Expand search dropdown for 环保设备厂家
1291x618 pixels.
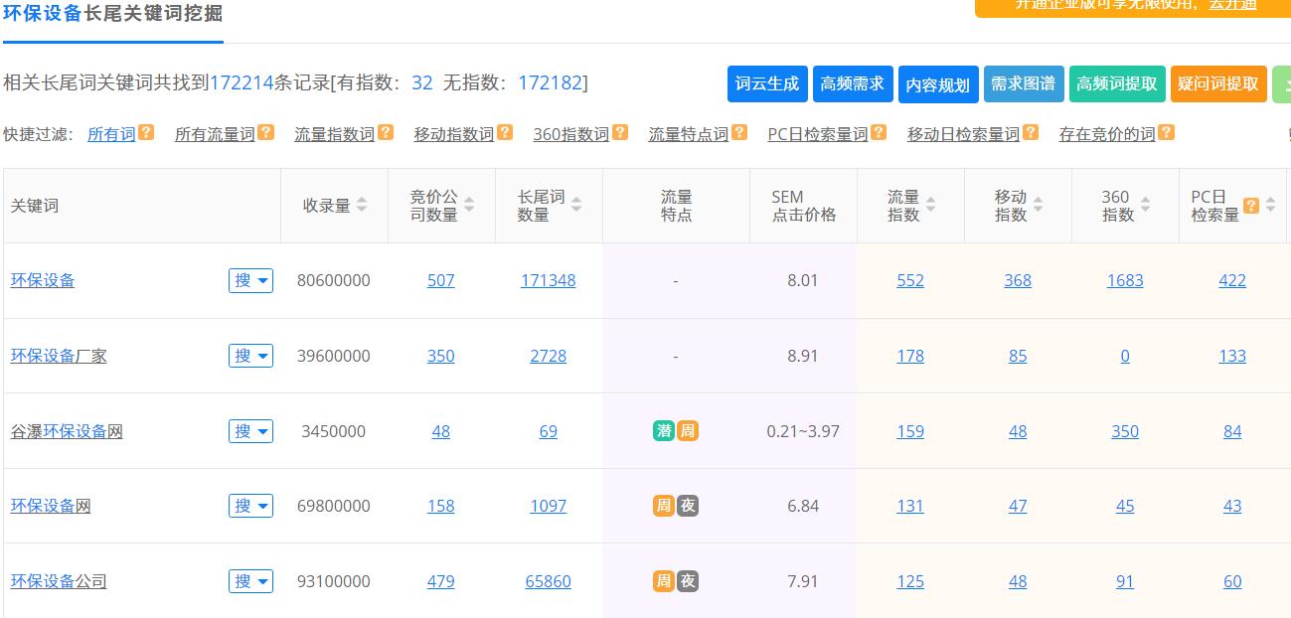pos(250,356)
